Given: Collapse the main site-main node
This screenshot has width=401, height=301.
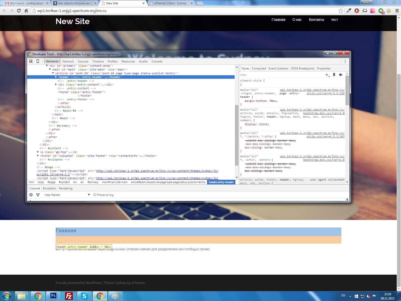Looking at the screenshot, I should (x=50, y=69).
